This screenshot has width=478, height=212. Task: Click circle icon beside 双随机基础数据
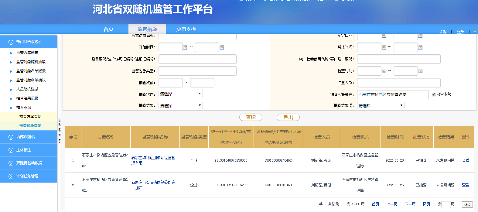[x=11, y=163]
